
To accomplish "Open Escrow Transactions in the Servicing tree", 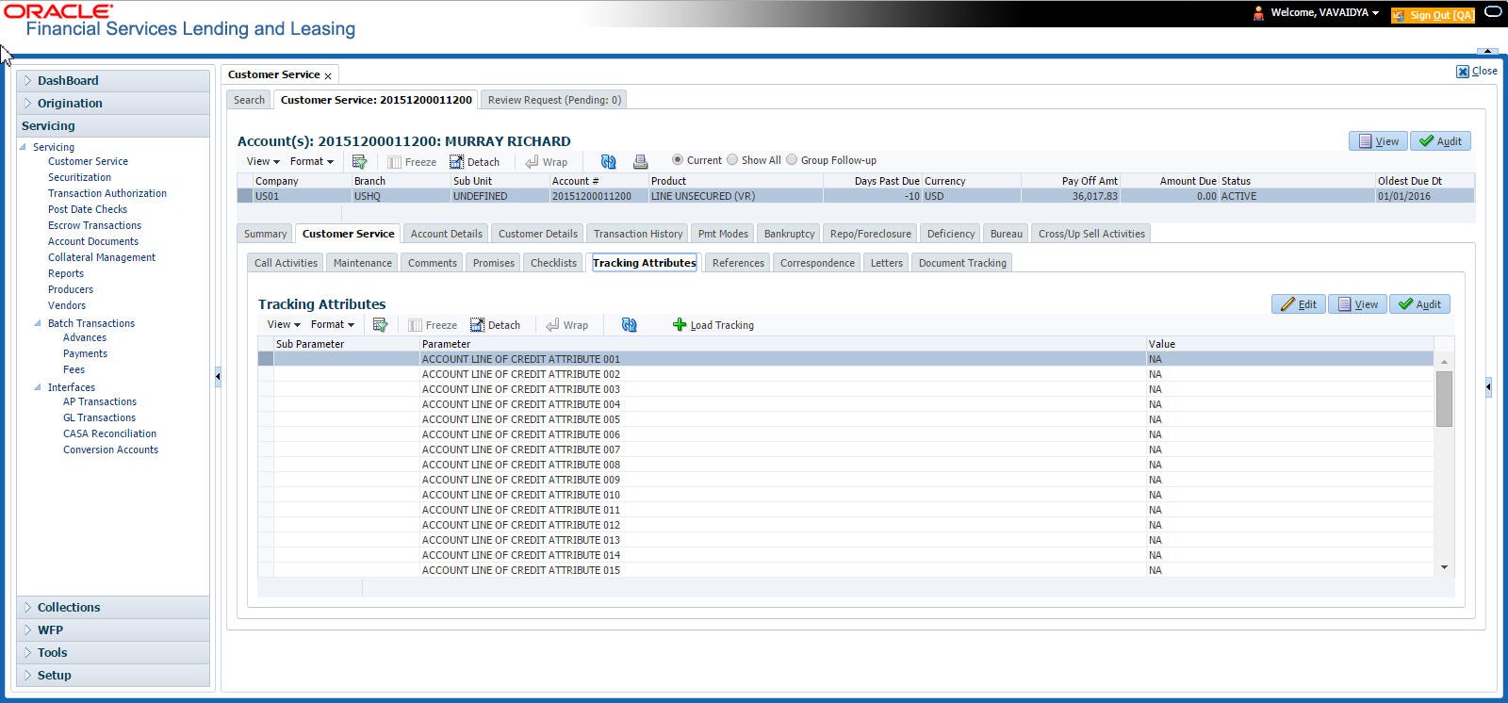I will coord(94,225).
